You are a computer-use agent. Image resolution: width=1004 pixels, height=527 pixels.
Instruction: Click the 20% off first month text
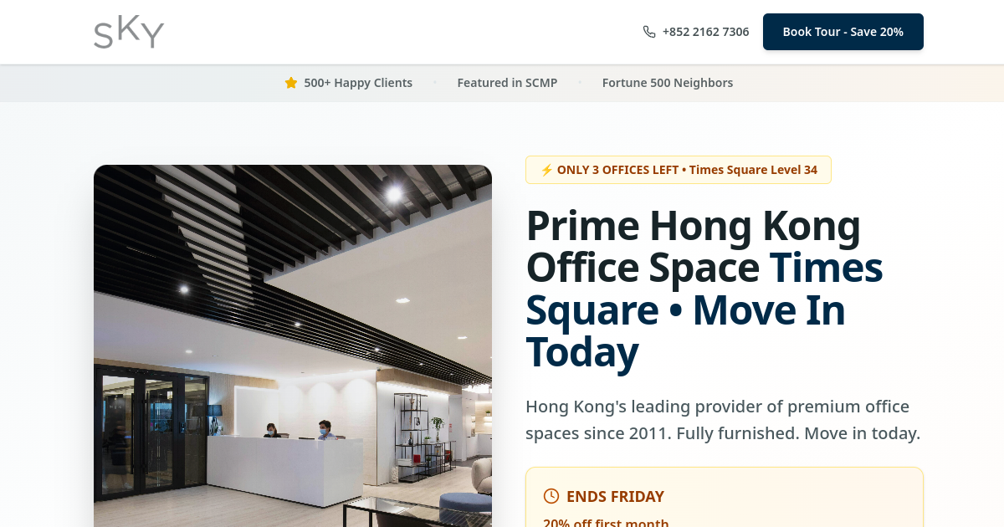pos(606,522)
